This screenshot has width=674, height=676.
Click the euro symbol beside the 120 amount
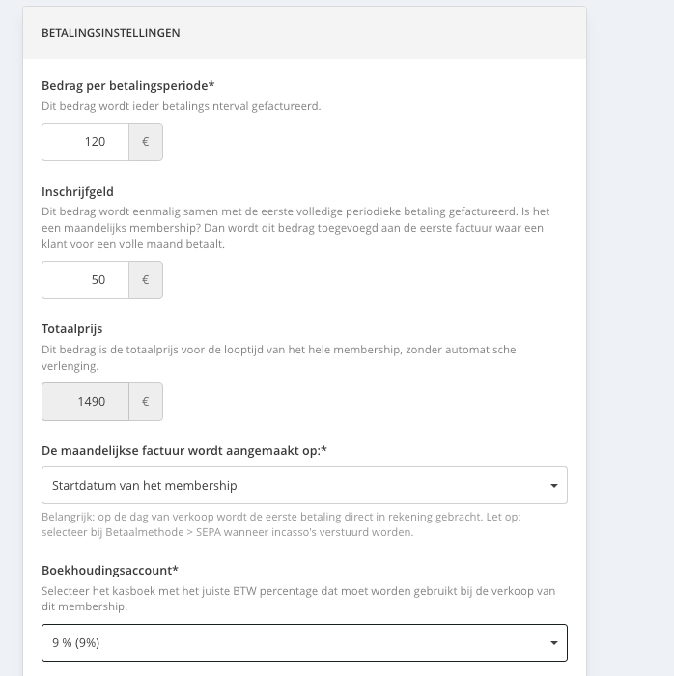point(146,142)
